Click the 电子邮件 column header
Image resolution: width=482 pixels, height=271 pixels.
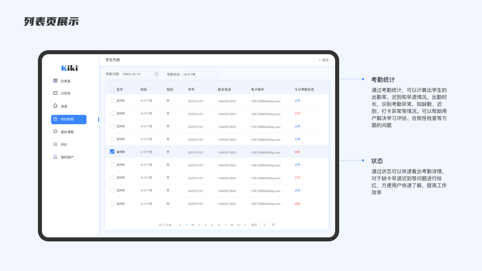[257, 89]
